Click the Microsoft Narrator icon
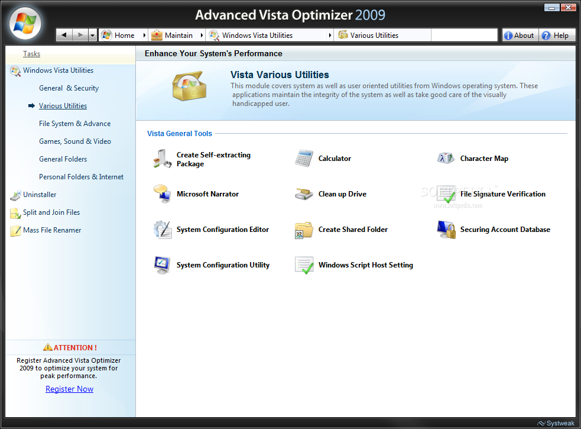Image resolution: width=581 pixels, height=429 pixels. point(163,193)
